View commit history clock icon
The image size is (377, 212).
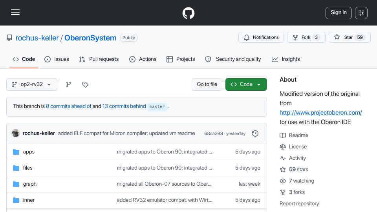(x=255, y=133)
